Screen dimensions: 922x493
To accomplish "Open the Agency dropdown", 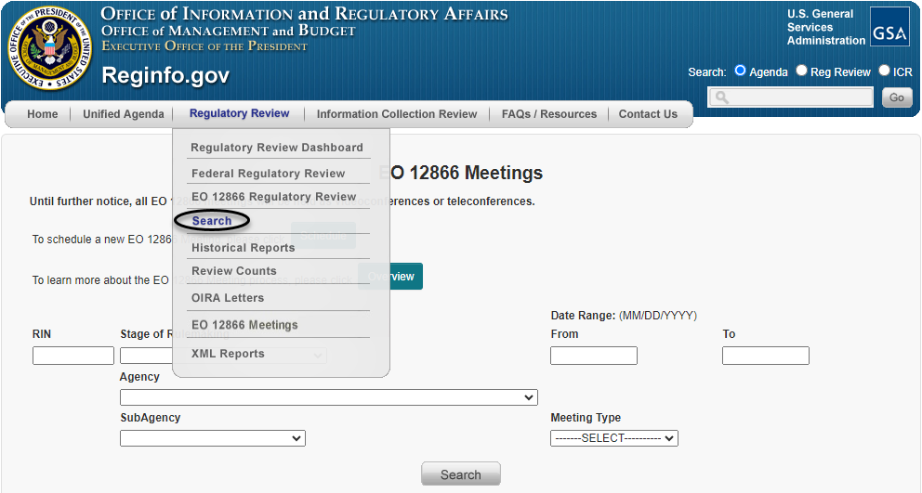I will click(328, 397).
